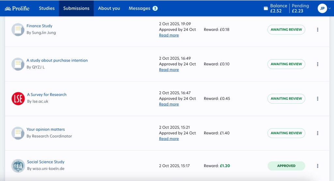The image size is (334, 181).
Task: Click the wallet balance icon
Action: [x=266, y=8]
